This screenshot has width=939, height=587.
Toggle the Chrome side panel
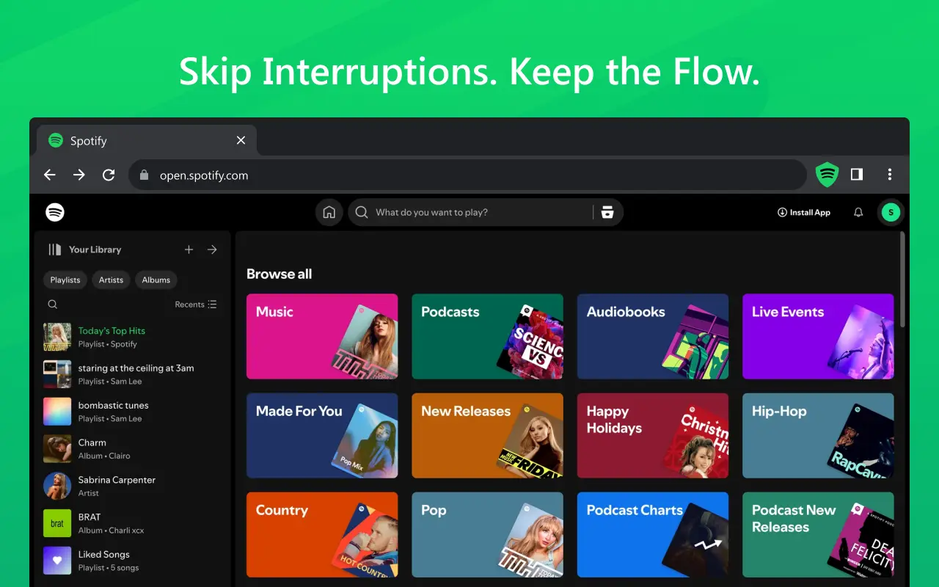856,175
